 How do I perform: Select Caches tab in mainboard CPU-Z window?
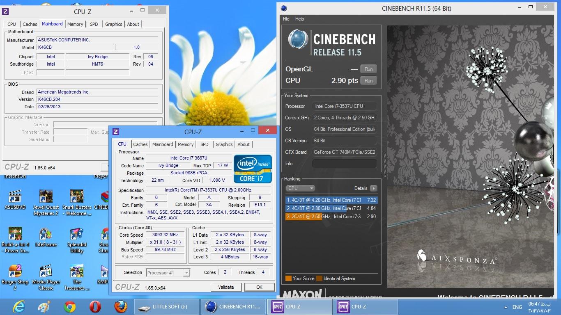click(30, 24)
